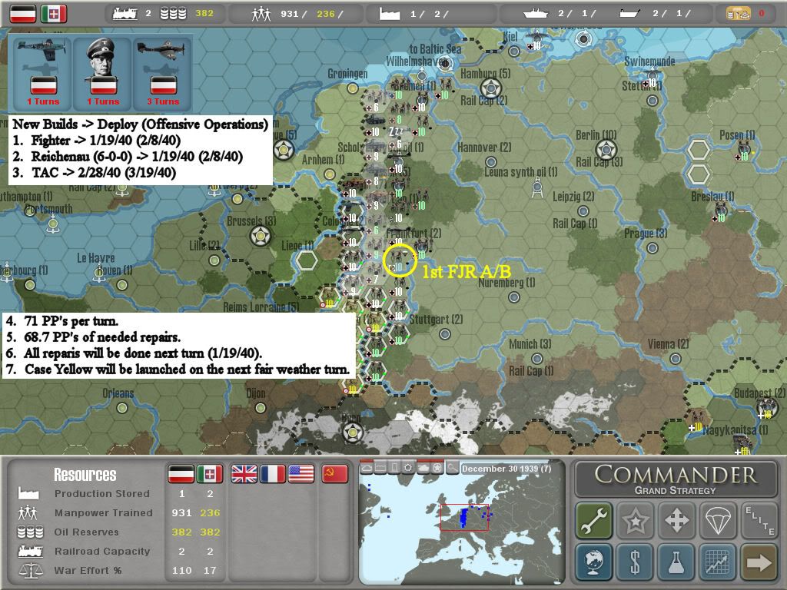The height and width of the screenshot is (590, 787).
Task: Click the Production Stored label
Action: click(x=102, y=494)
